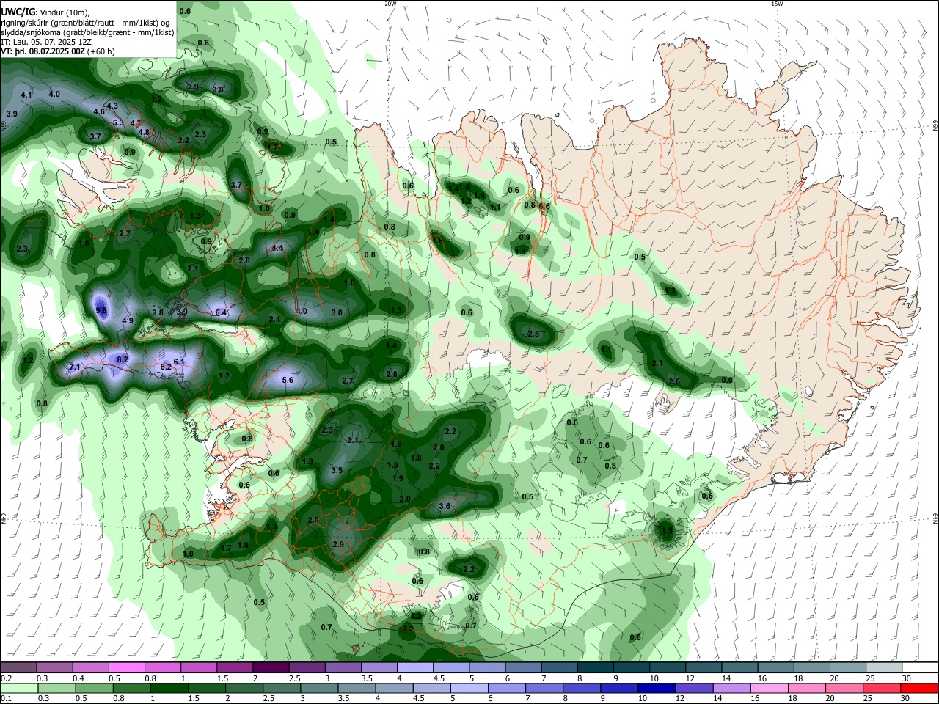The width and height of the screenshot is (939, 704).
Task: Pick the white last swatch in upper legend
Action: (920, 667)
